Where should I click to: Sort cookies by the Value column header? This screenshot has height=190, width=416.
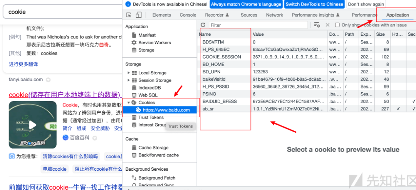[x=289, y=34]
